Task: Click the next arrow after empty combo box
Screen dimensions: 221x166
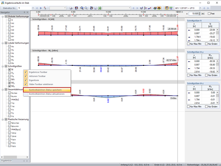Action: coord(137,8)
